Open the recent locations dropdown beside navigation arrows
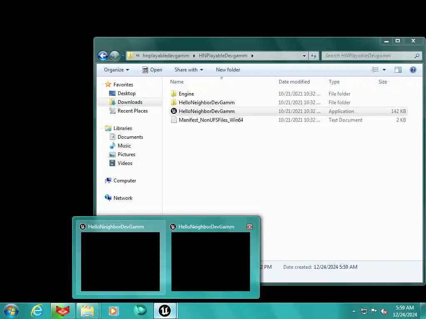This screenshot has height=319, width=426. pos(123,56)
